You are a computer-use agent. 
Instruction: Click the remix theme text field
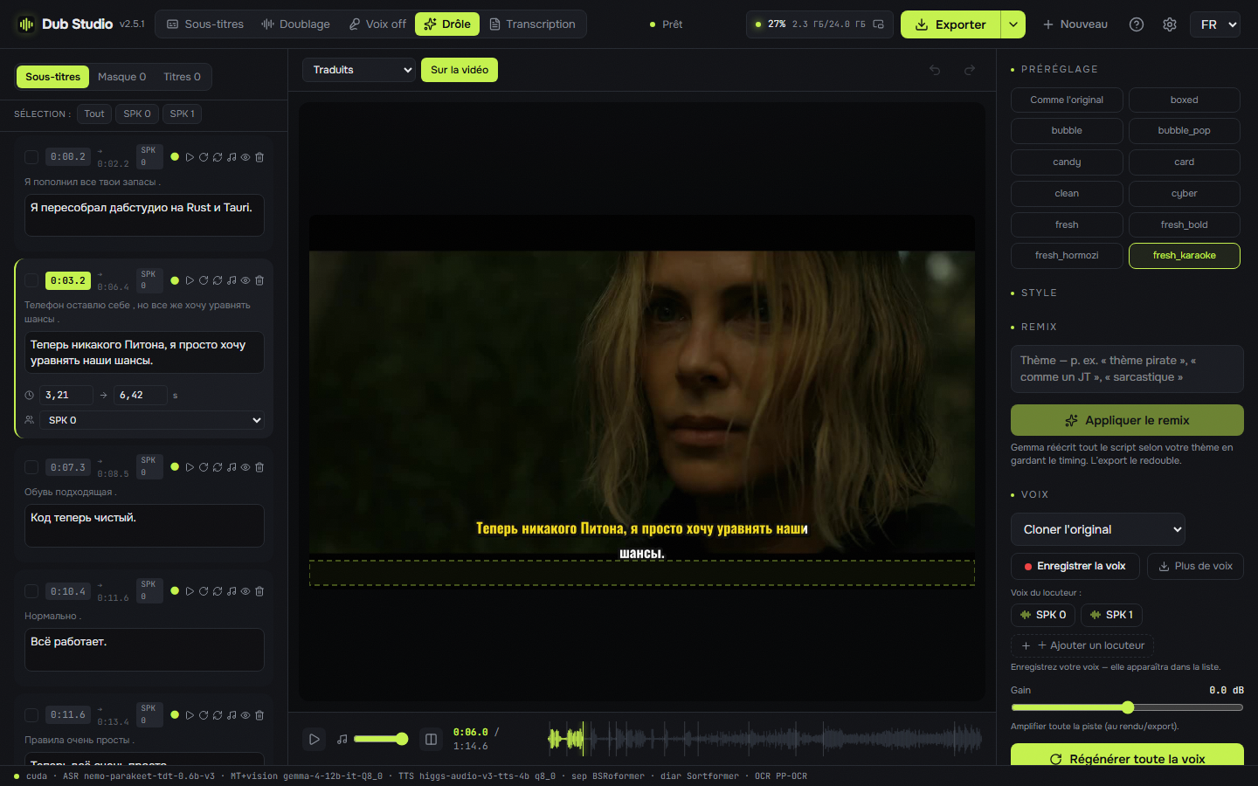1127,369
